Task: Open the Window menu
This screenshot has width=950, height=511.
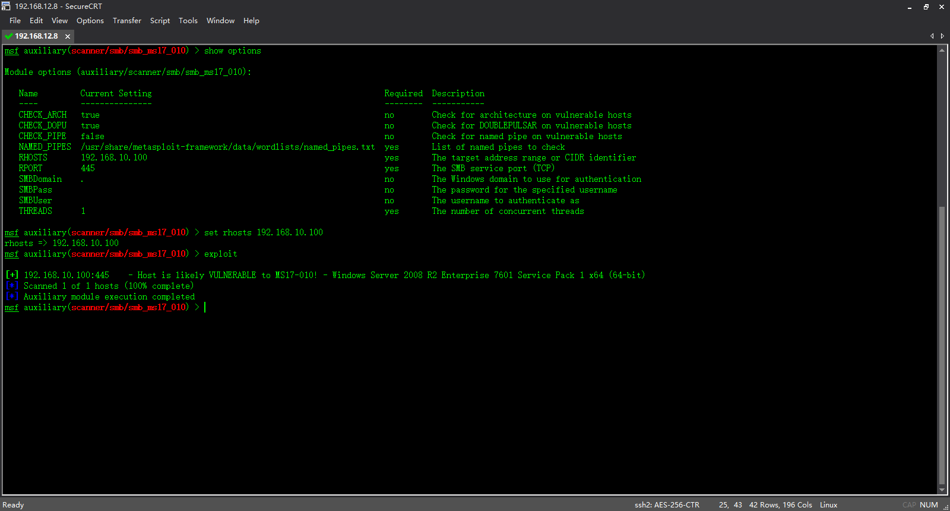Action: 220,20
